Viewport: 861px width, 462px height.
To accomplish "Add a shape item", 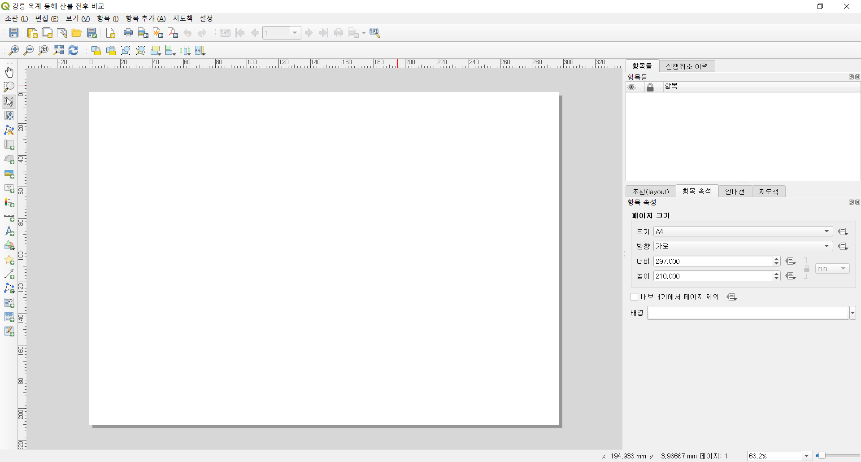I will tap(9, 246).
